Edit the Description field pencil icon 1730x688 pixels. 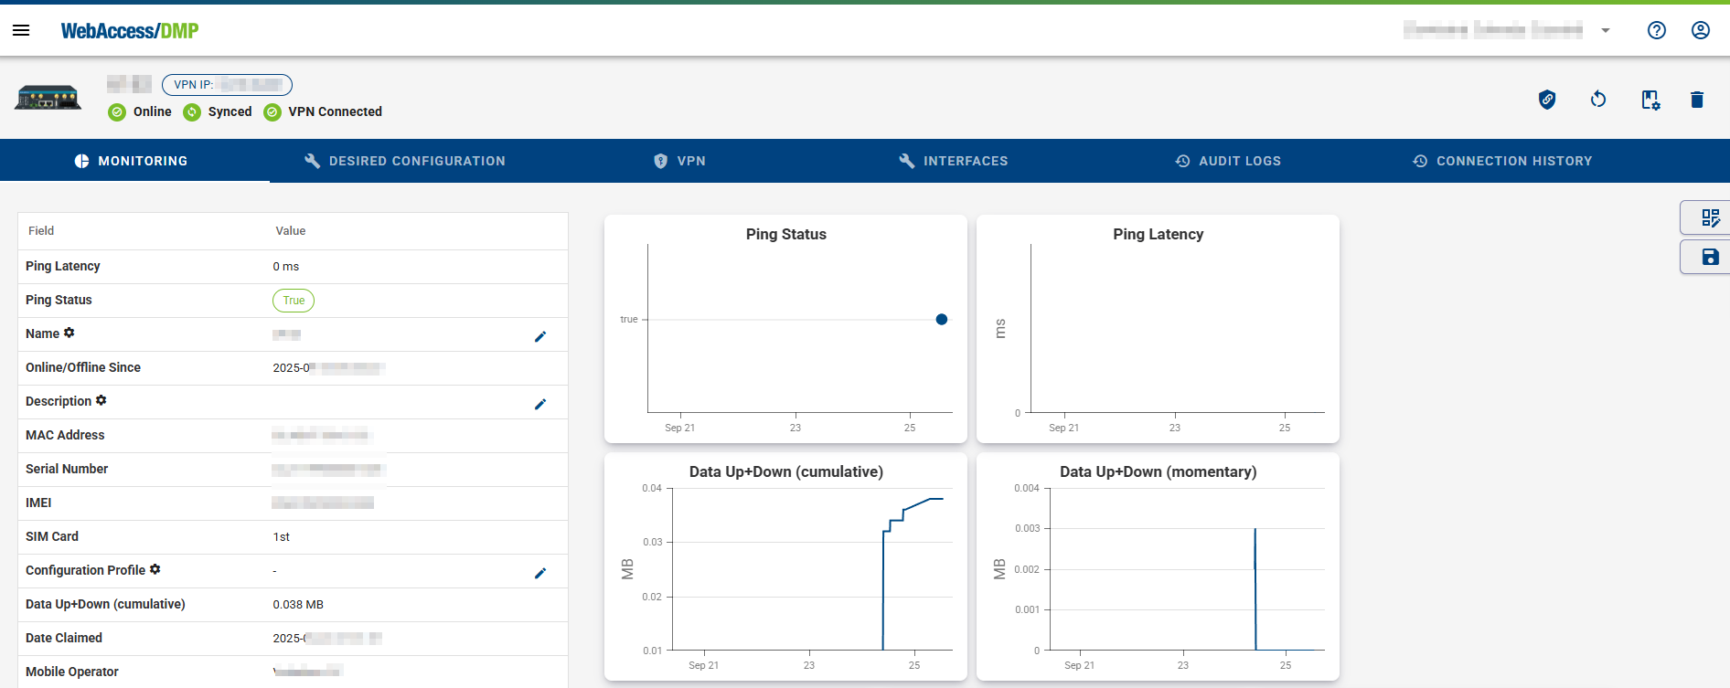coord(540,404)
